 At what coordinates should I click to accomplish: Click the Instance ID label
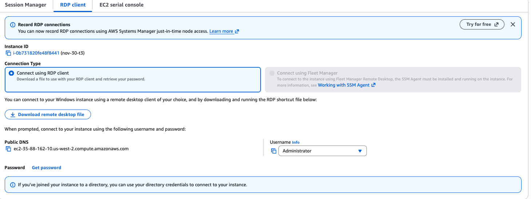pos(16,47)
